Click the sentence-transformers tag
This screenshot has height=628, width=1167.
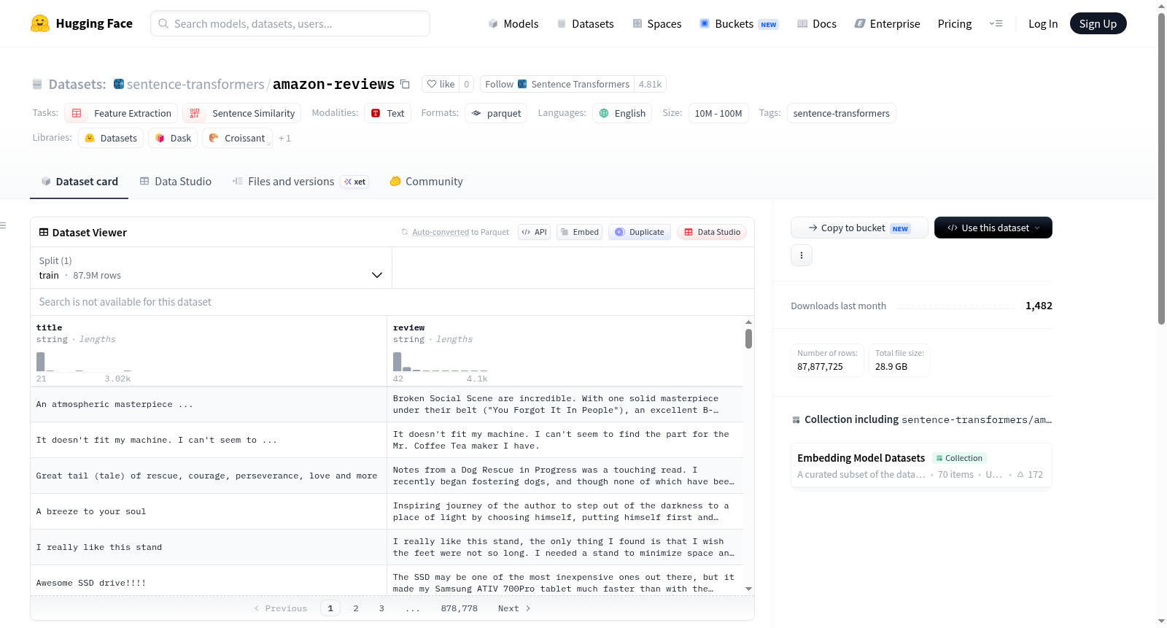(841, 113)
